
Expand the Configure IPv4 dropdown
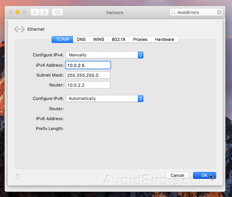tap(140, 55)
